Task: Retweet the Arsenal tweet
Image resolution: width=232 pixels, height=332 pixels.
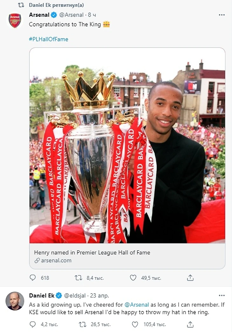Action: click(x=78, y=278)
